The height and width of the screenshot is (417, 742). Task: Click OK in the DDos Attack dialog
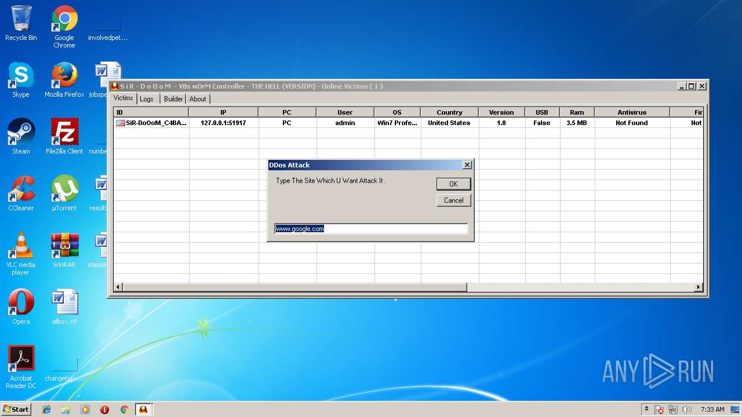[x=453, y=184]
